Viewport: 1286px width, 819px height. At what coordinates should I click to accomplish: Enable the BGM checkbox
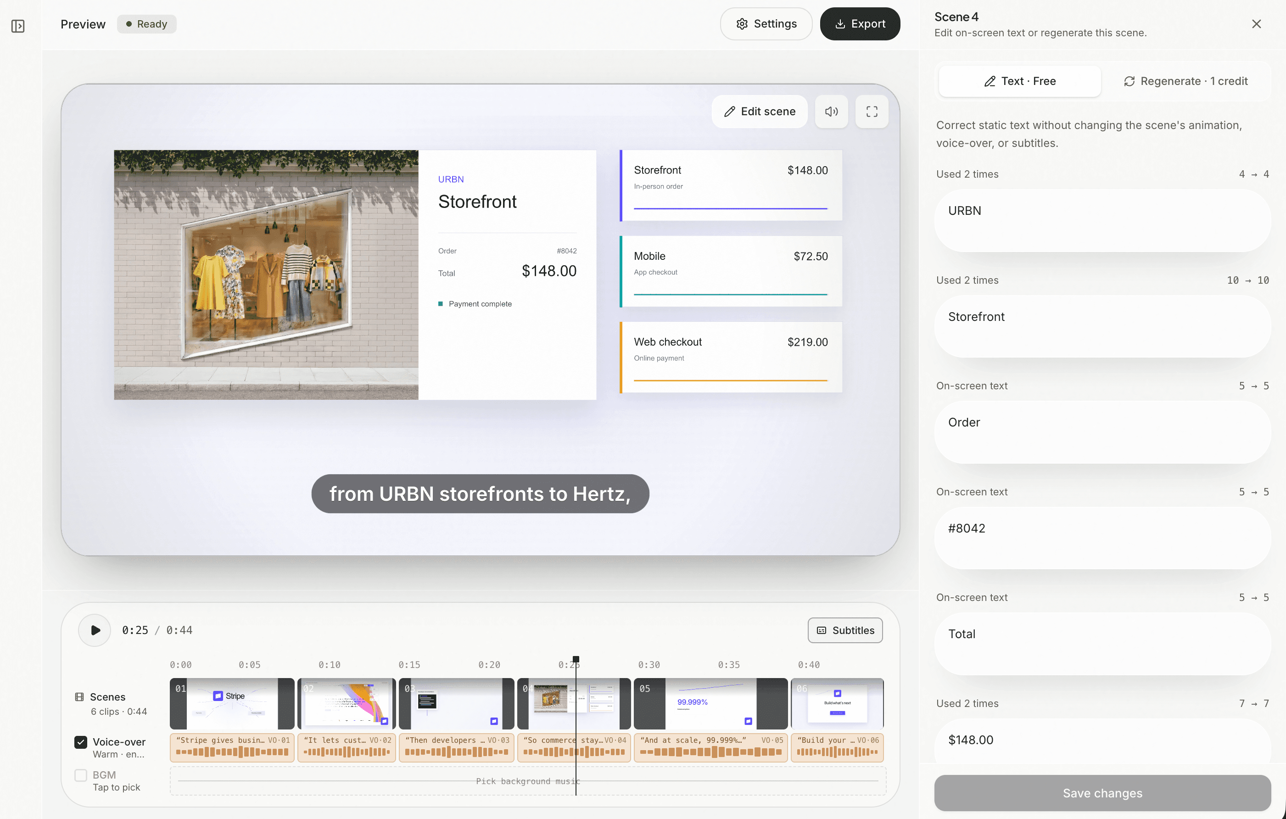click(x=81, y=775)
